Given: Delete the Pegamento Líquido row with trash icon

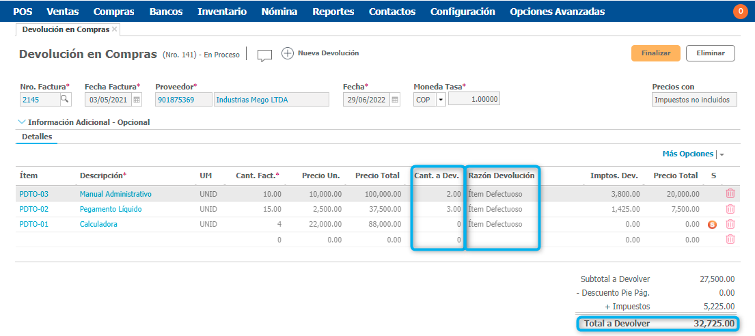Looking at the screenshot, I should tap(730, 209).
